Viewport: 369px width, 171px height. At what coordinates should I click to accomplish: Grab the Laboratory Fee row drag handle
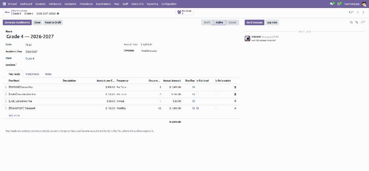pos(6,101)
